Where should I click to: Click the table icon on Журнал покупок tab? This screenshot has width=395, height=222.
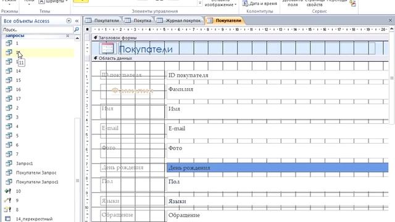point(160,20)
